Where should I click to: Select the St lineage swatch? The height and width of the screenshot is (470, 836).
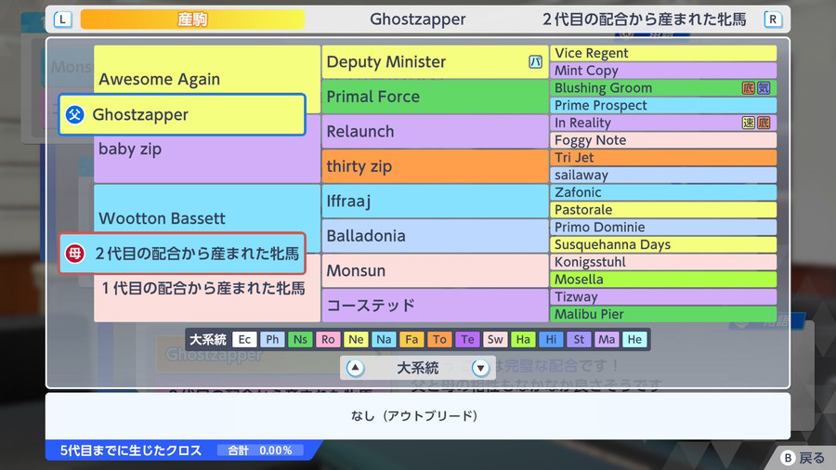point(579,339)
